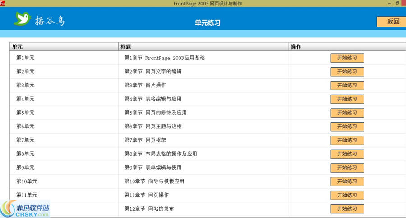Minimize the FrontPage 2003 window
Screen dimensions: 406x218
[x=389, y=3]
